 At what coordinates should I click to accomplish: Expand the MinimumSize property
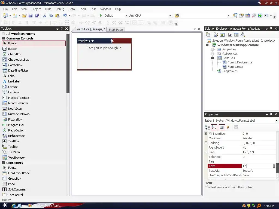tap(206, 133)
